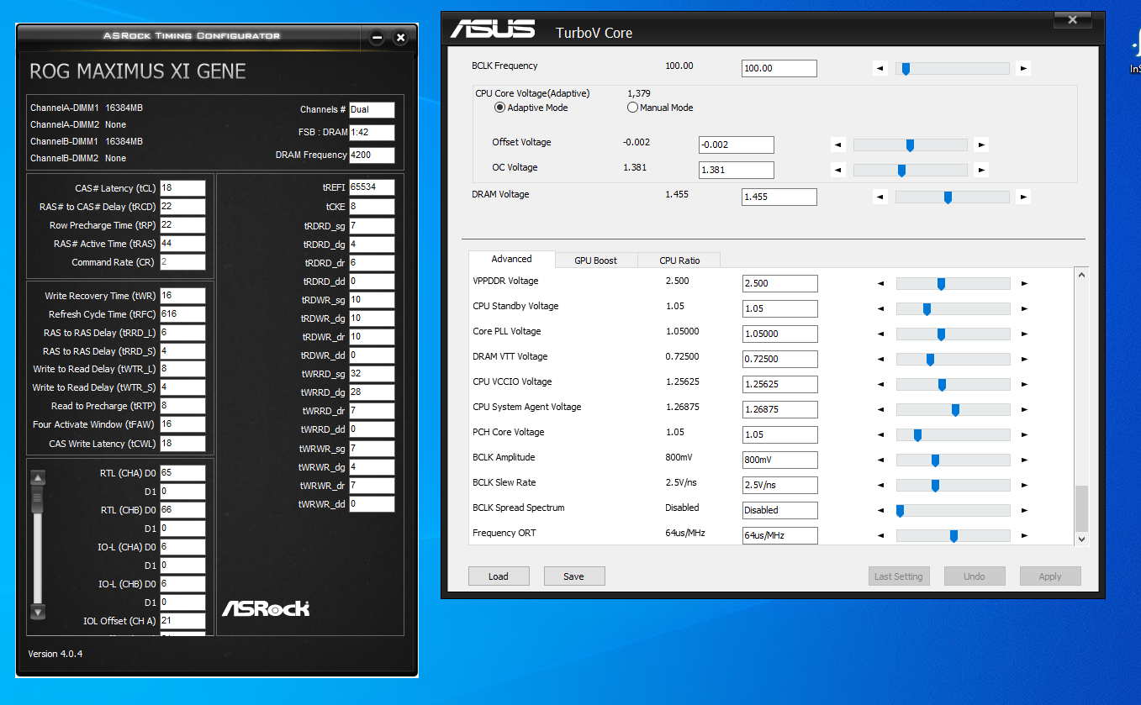Image resolution: width=1141 pixels, height=705 pixels.
Task: Click the OC Voltage input field
Action: (x=737, y=171)
